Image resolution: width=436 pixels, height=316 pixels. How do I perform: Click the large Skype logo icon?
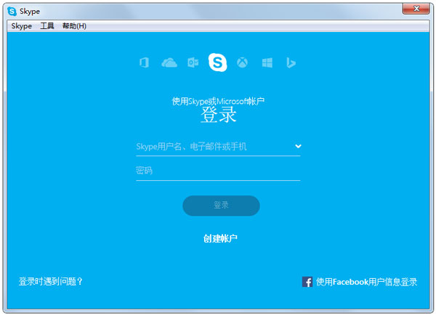(218, 62)
